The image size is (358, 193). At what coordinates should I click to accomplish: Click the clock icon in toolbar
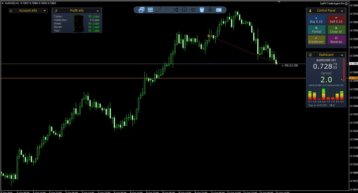click(184, 10)
